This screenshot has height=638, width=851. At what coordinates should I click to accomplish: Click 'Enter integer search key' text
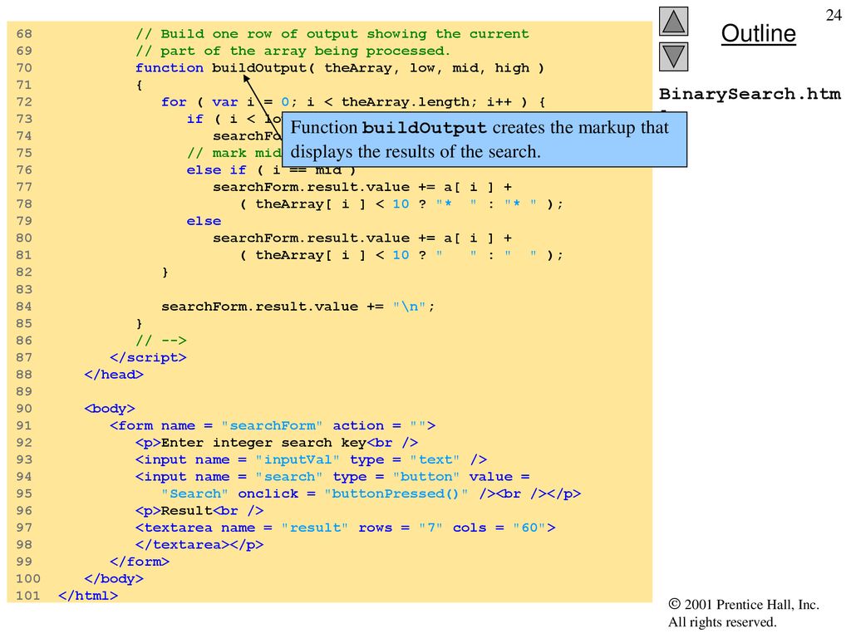[x=263, y=443]
